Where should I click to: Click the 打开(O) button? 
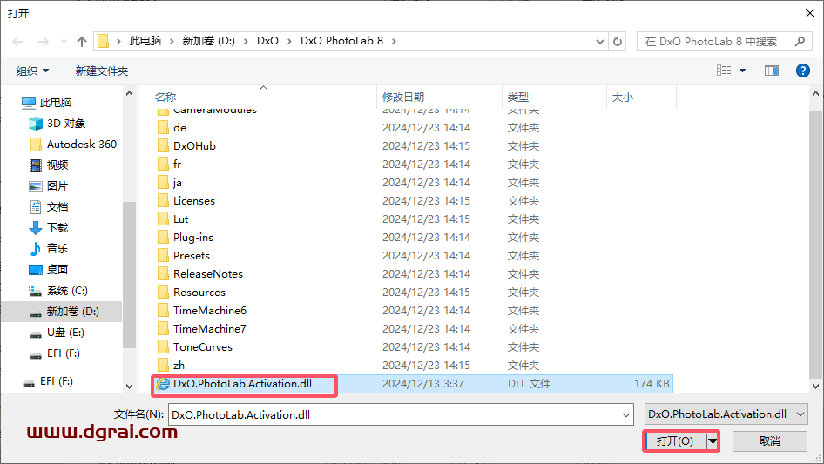675,441
